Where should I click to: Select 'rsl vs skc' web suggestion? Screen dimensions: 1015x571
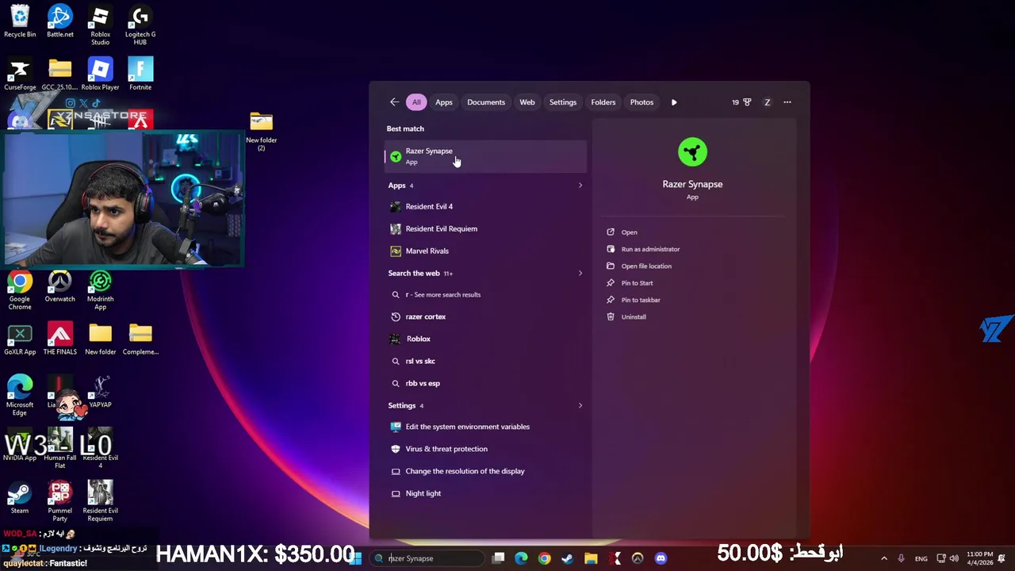[485, 361]
